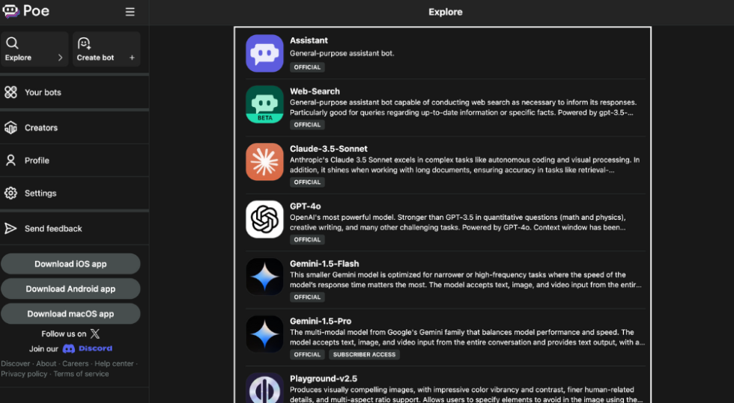This screenshot has width=734, height=403.
Task: Click the Assistant bot avatar icon
Action: (264, 53)
